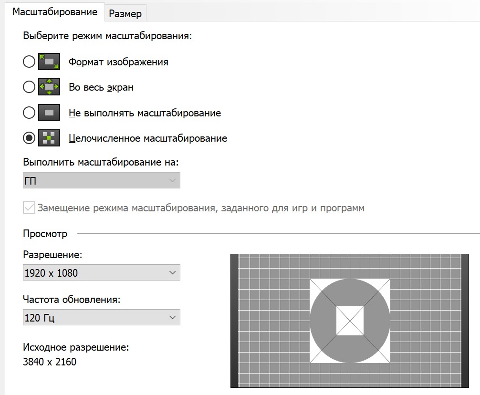Click the 'Не выполнять масштабирование' text label

click(x=145, y=113)
